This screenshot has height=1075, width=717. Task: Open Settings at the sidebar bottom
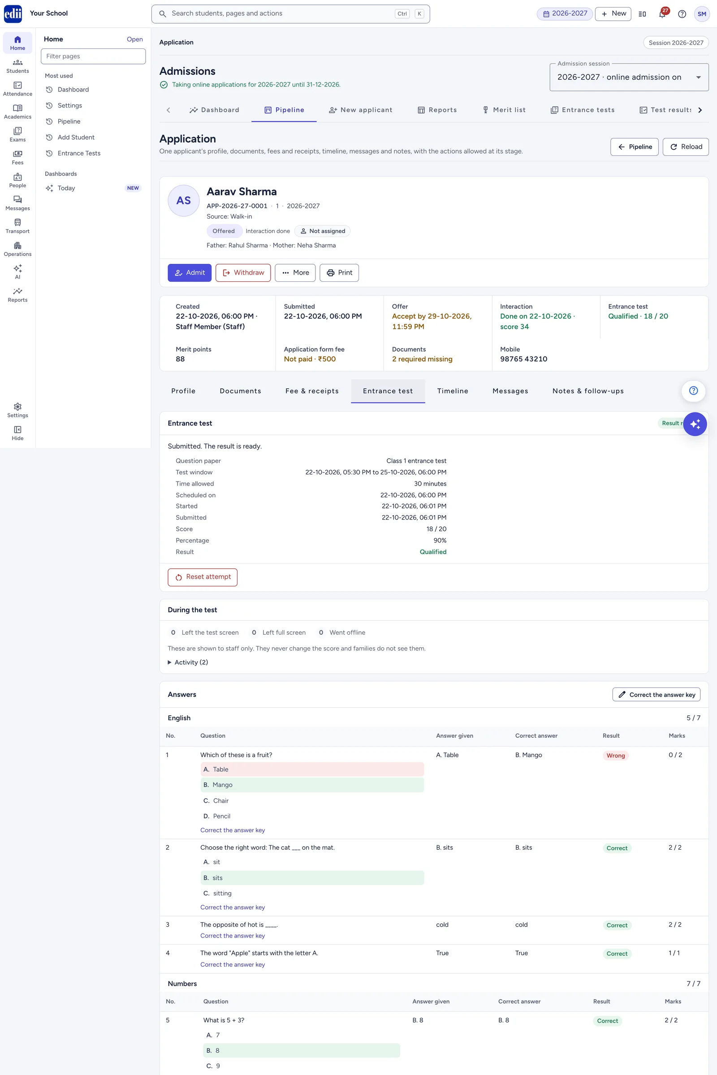tap(17, 409)
